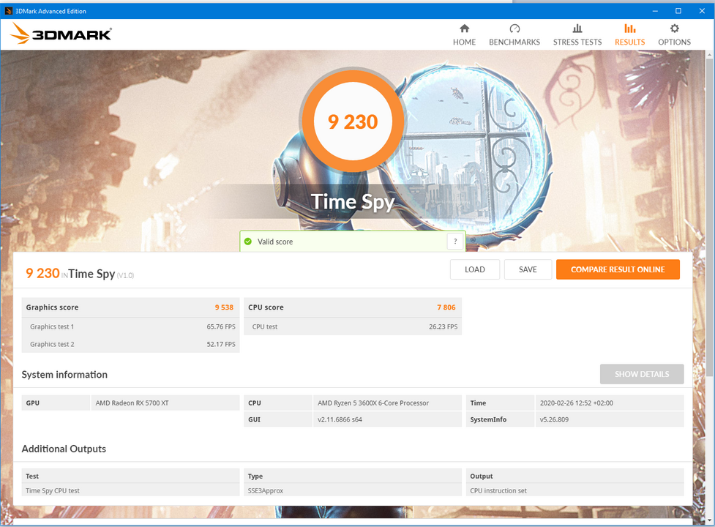
Task: Select the CPU score value 7 806
Action: pos(446,307)
